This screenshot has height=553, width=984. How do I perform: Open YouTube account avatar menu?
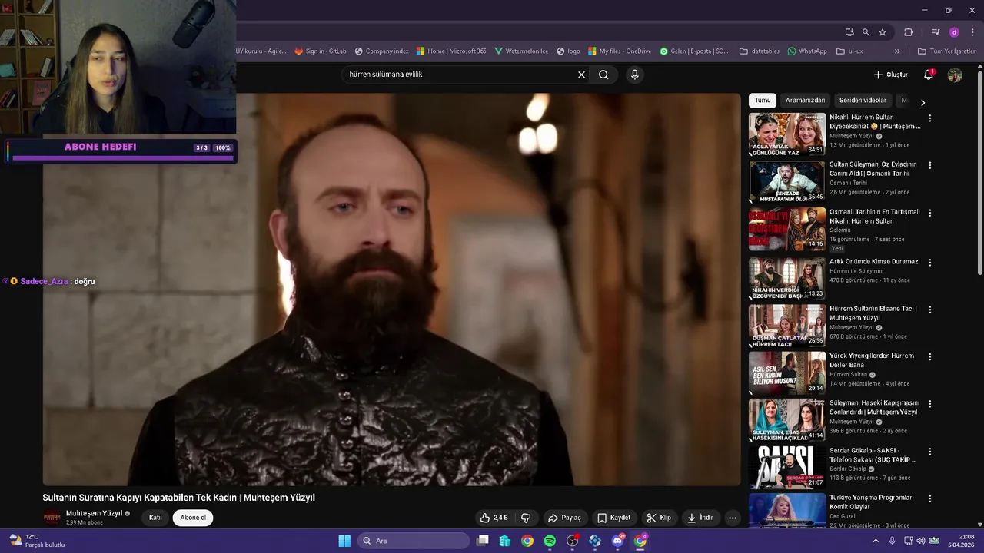pyautogui.click(x=955, y=75)
